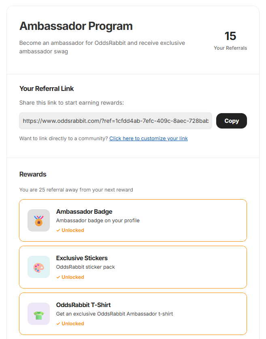Click the Ambassador Badge medal icon
Viewport: 266px width, 339px height.
click(x=38, y=220)
